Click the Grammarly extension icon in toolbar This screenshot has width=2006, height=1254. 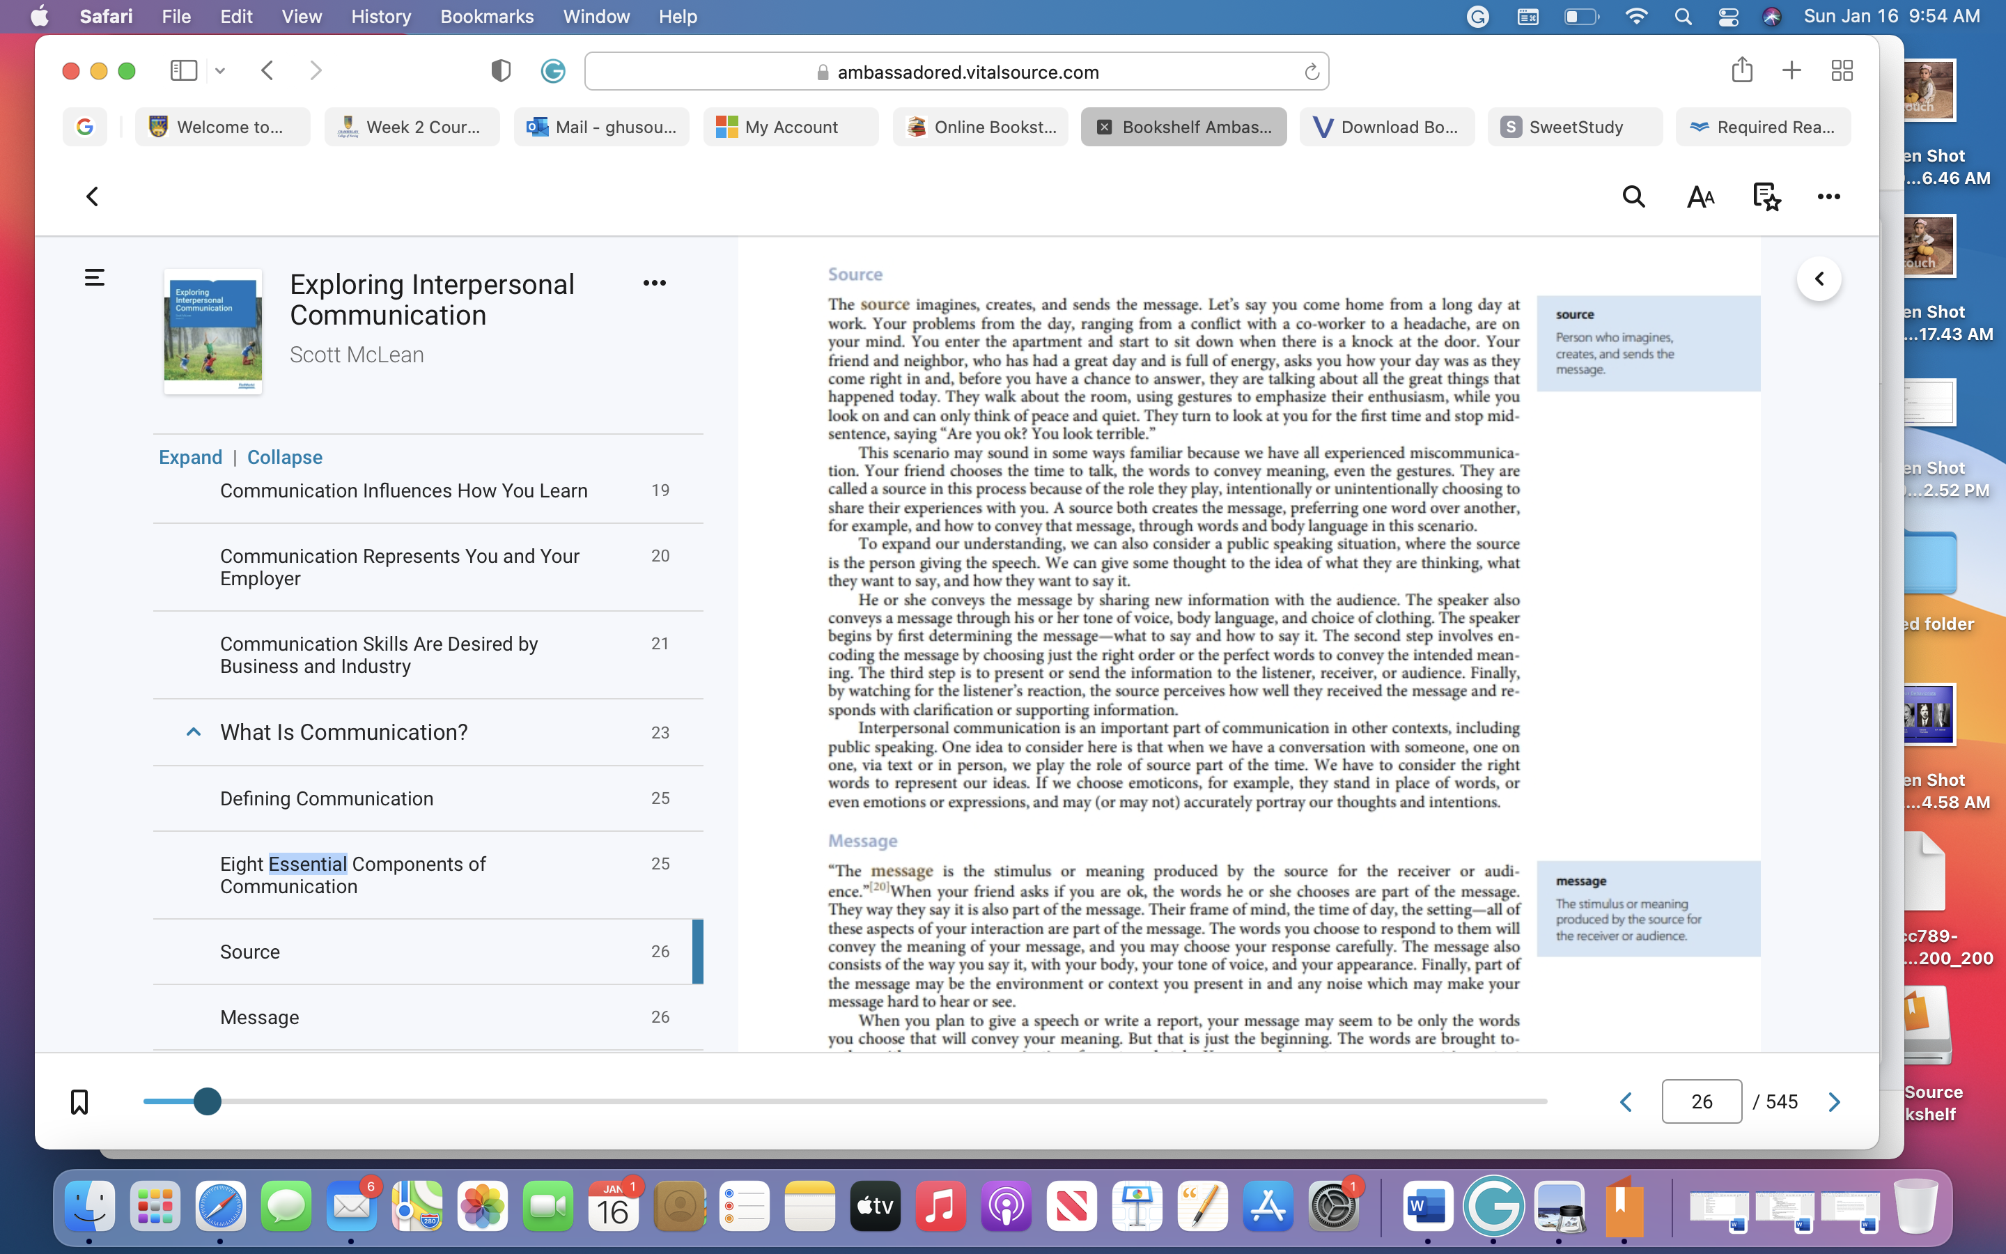click(x=553, y=71)
